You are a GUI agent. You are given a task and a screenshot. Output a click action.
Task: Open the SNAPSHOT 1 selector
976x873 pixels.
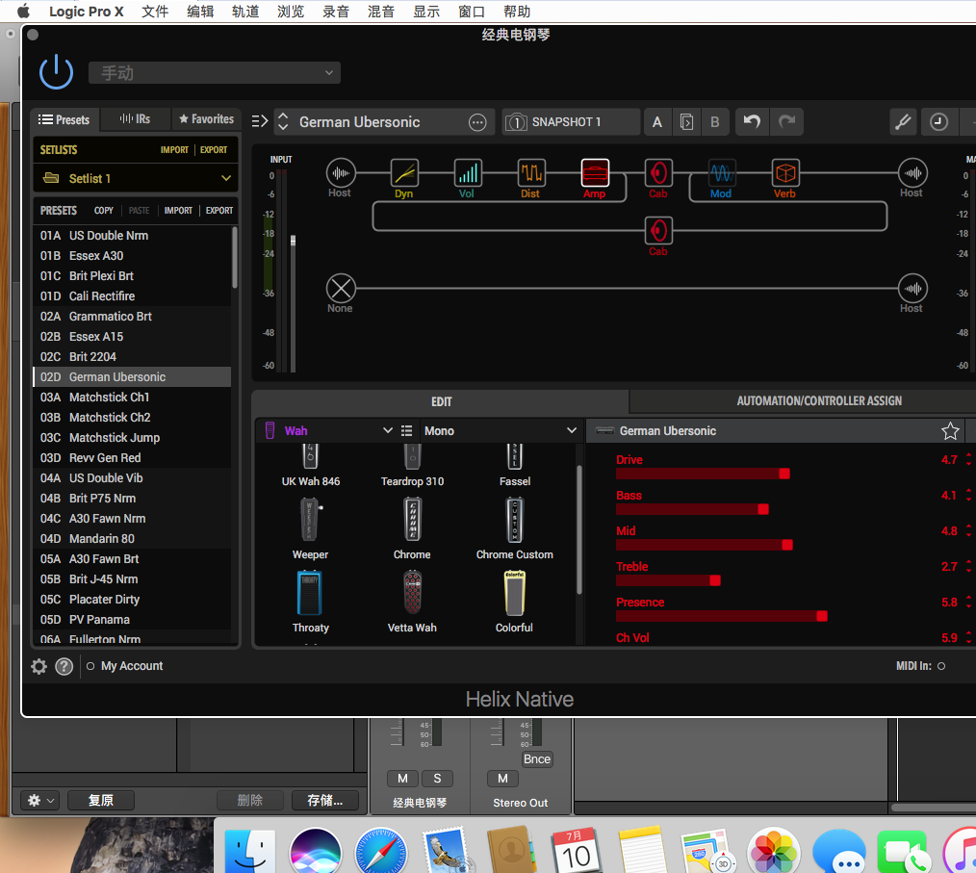(571, 121)
